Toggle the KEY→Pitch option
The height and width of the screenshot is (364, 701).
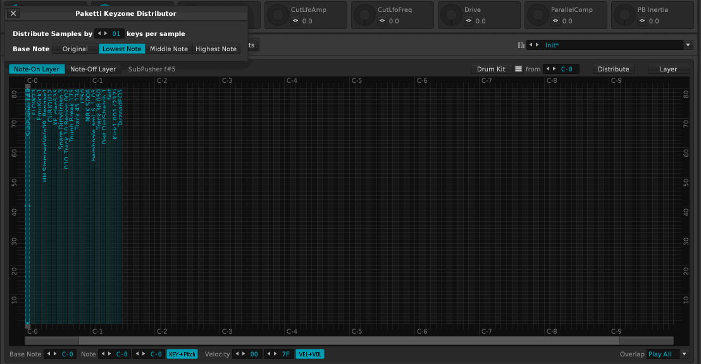click(182, 355)
